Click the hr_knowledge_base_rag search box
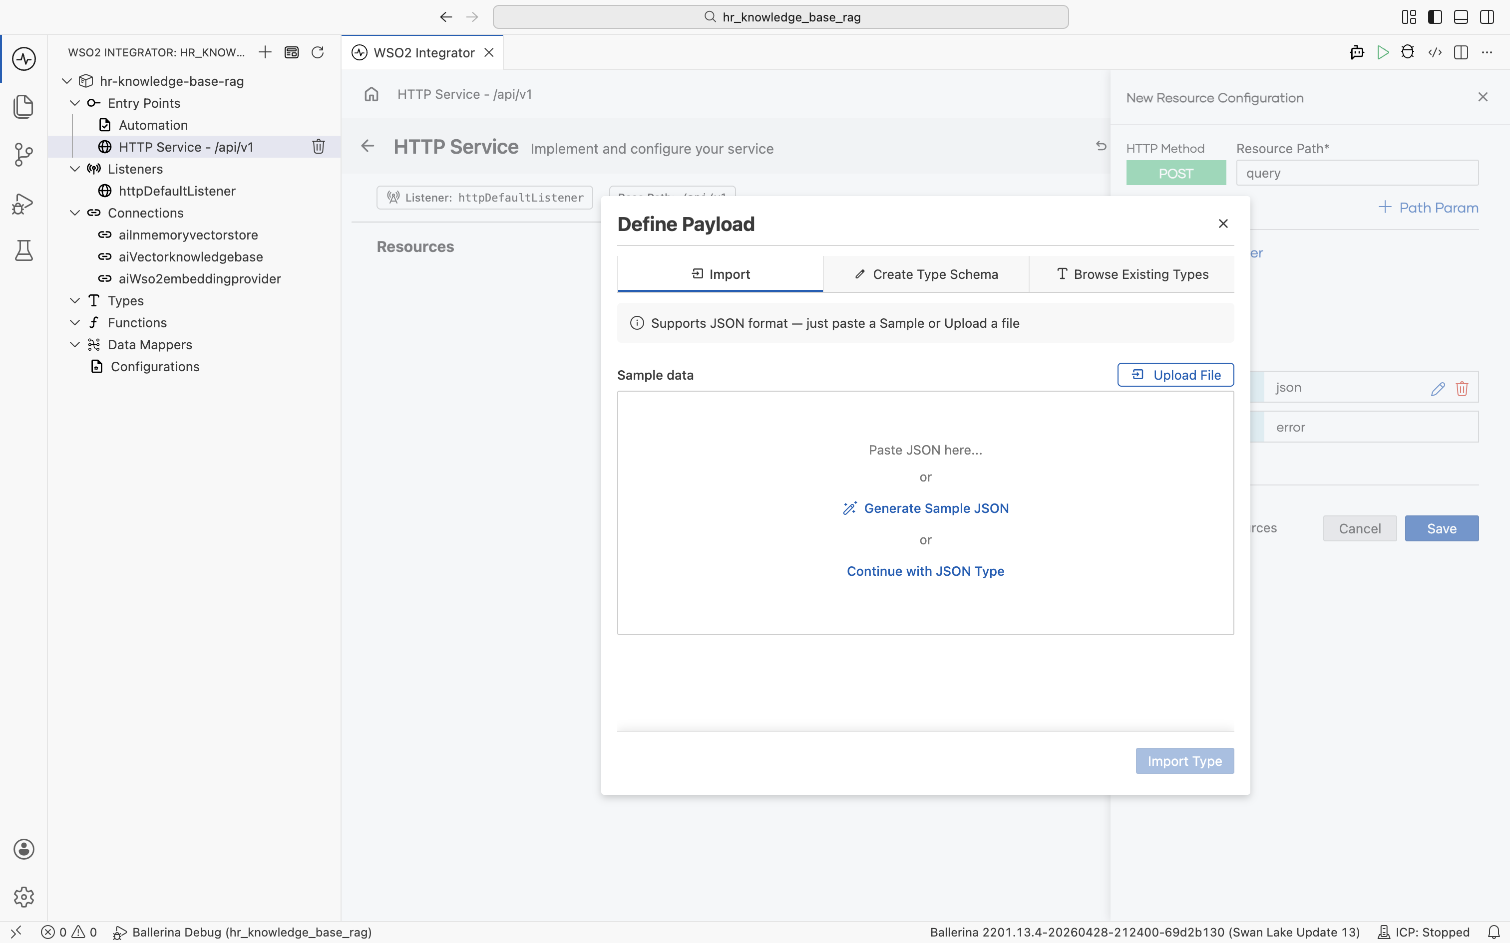 (x=780, y=17)
